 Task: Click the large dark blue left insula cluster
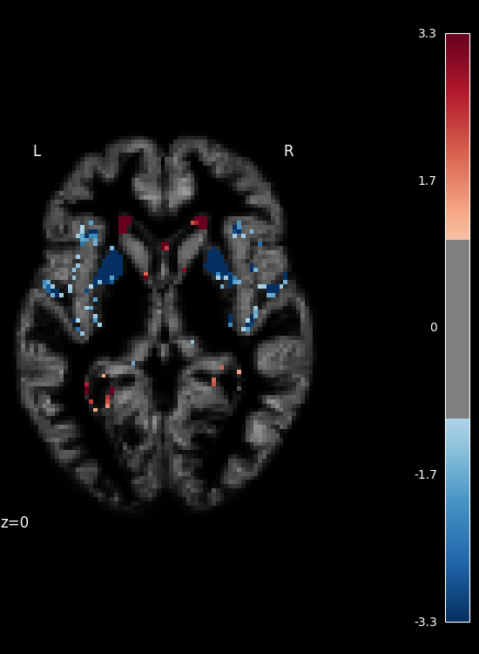[x=109, y=267]
